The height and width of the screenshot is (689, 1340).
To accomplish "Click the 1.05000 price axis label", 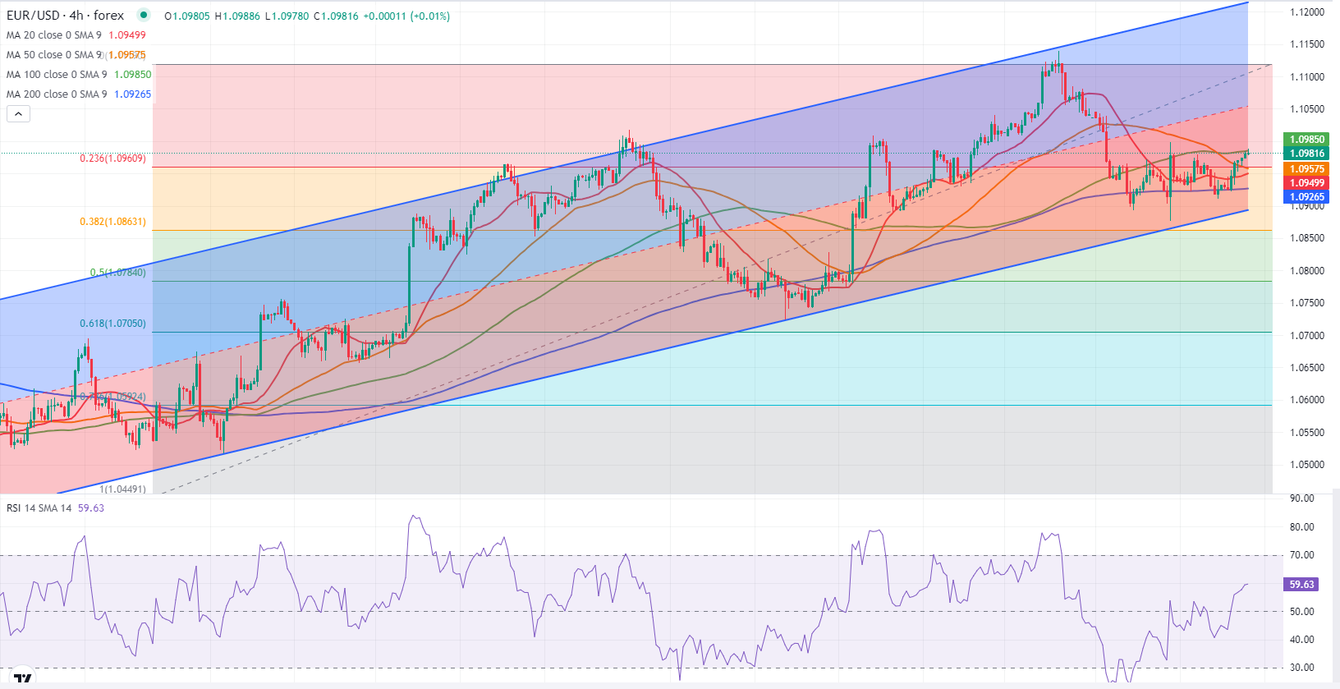I will [x=1306, y=465].
